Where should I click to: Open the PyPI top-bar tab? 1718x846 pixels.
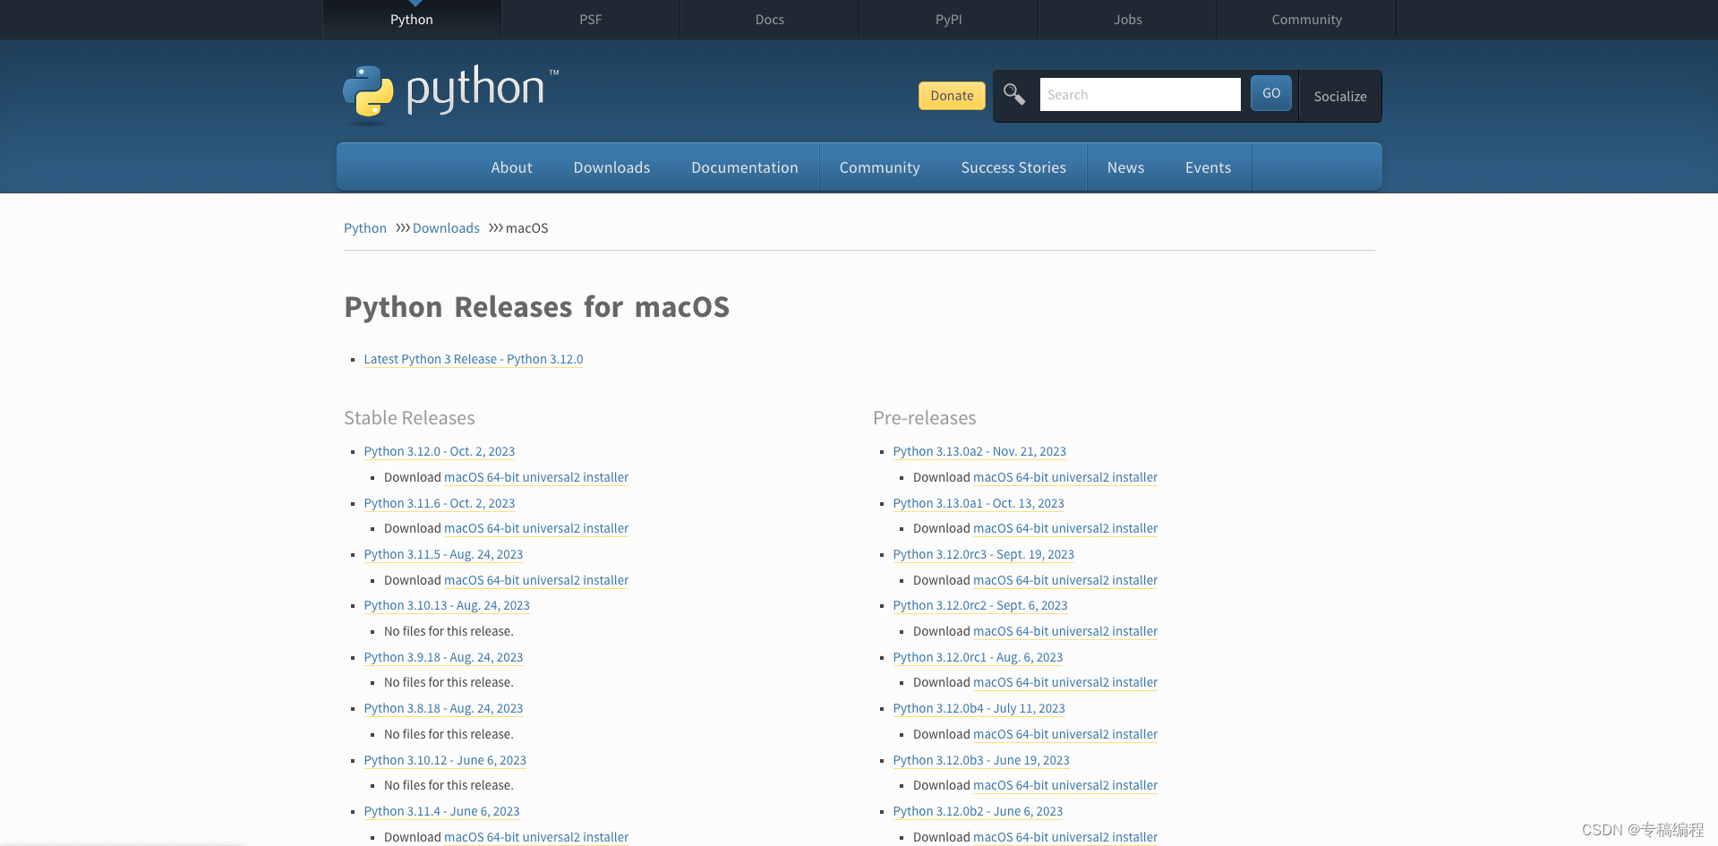click(949, 19)
